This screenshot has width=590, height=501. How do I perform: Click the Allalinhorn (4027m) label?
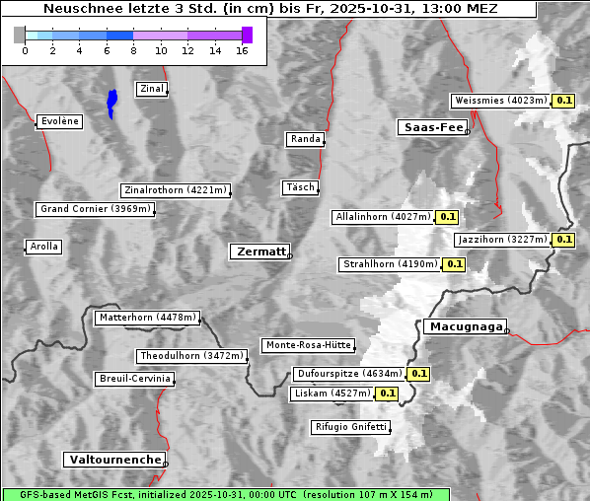coord(383,217)
